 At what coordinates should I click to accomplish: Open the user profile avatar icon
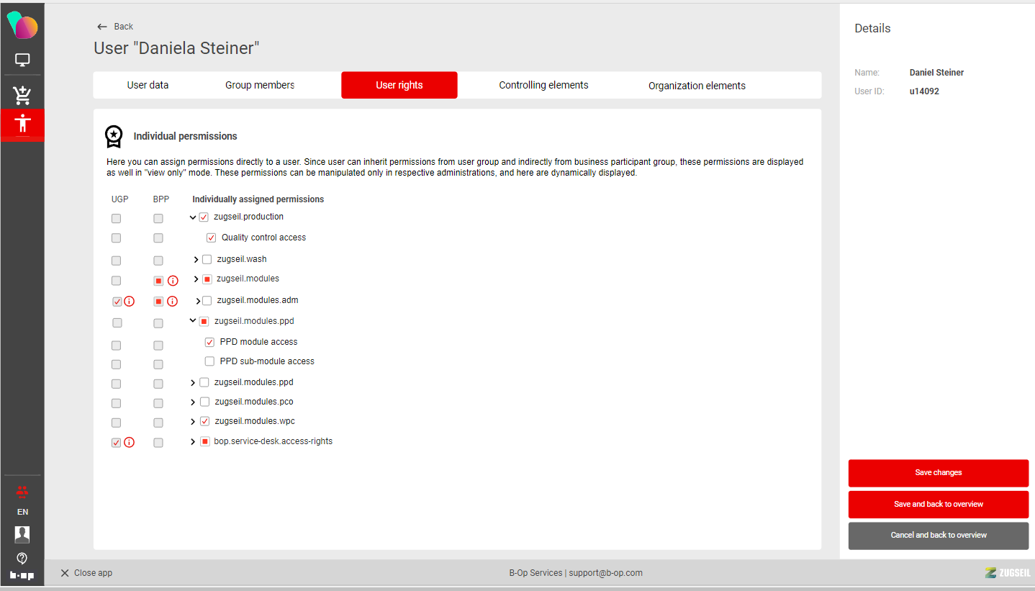(x=22, y=534)
